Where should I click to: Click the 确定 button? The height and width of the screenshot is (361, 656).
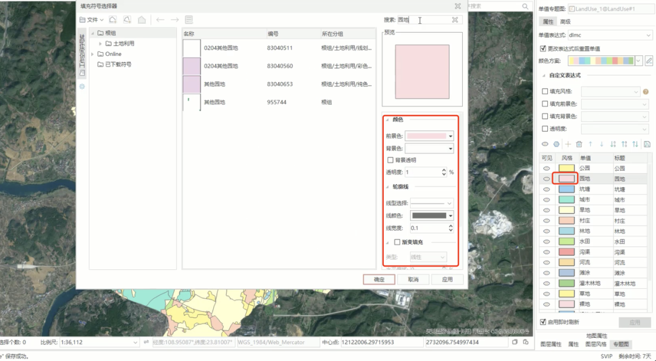point(378,279)
